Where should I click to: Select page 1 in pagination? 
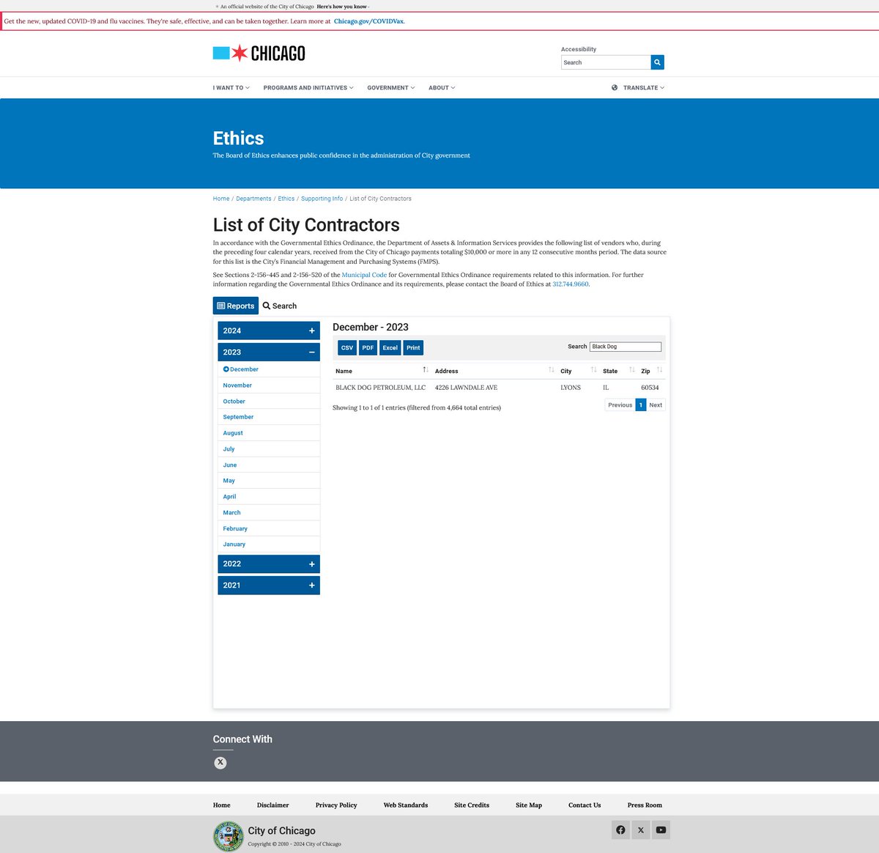coord(641,405)
